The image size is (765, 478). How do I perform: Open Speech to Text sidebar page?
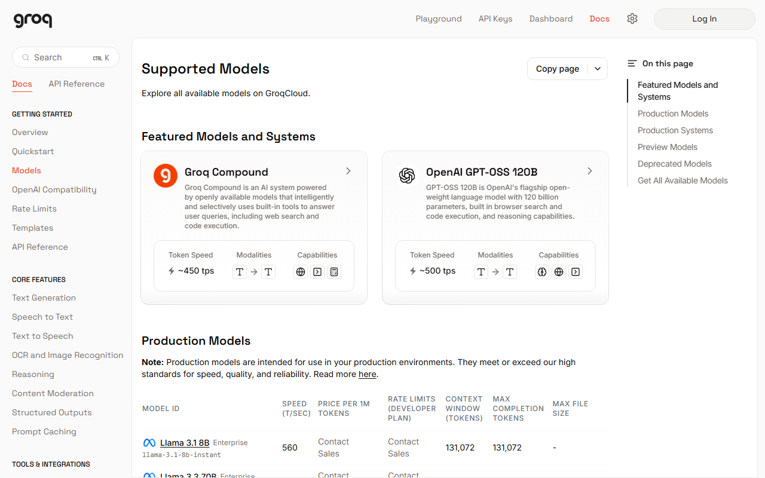(x=42, y=317)
